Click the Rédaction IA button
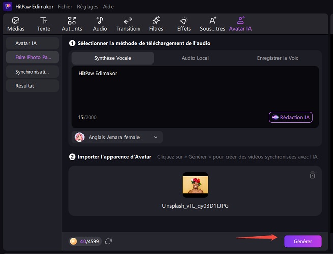333x254 pixels. point(291,117)
